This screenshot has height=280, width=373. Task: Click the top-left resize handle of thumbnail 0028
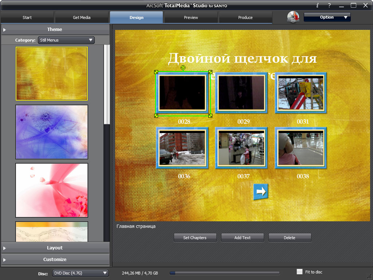click(x=156, y=72)
